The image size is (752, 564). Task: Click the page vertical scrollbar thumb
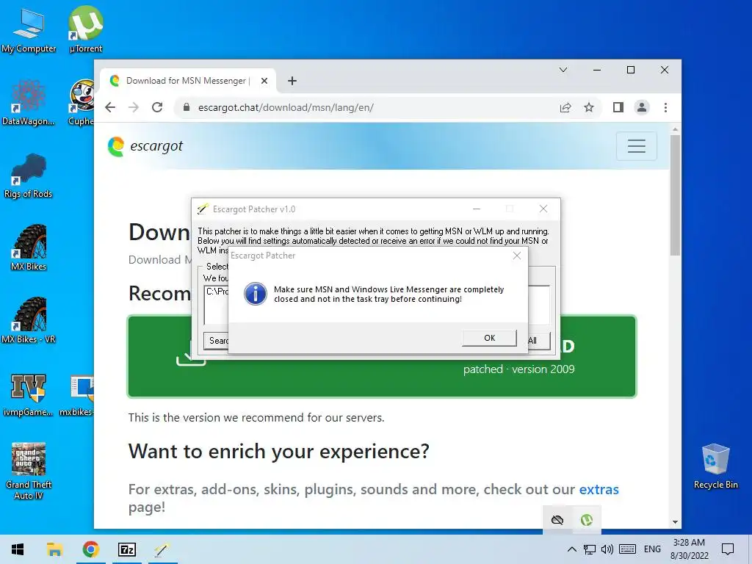tap(676, 195)
